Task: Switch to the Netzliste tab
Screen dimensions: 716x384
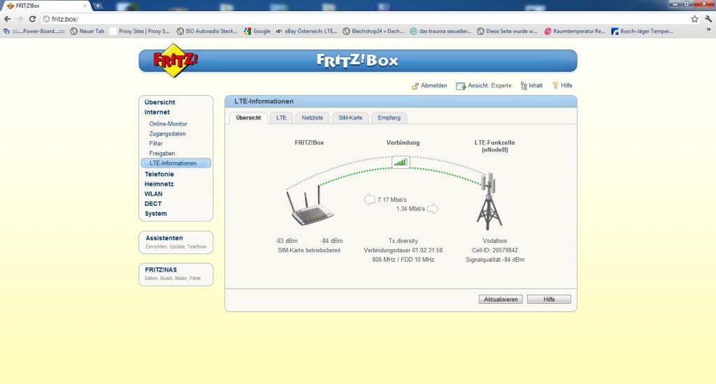Action: (x=313, y=118)
